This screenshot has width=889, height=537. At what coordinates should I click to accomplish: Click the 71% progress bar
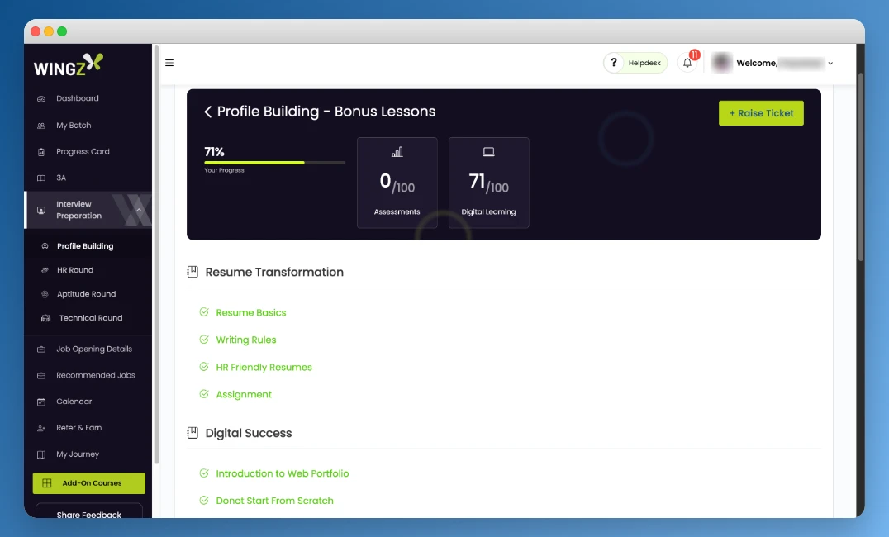[x=274, y=163]
